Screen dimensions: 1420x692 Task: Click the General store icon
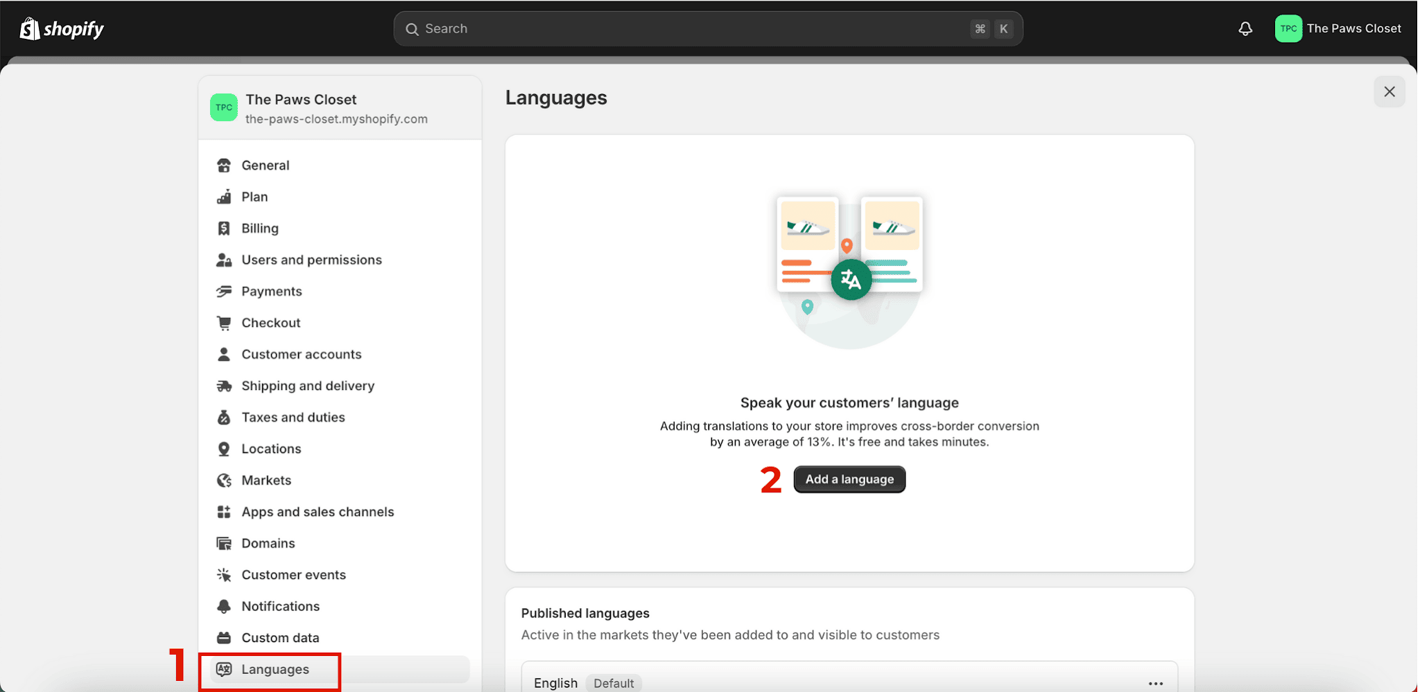224,166
